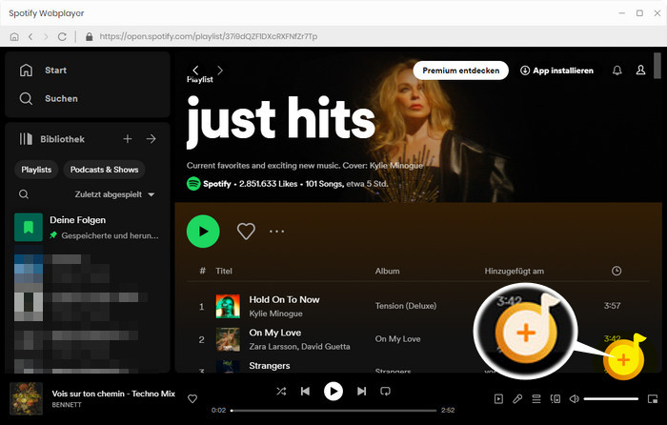This screenshot has height=425, width=667.
Task: Click browser back arrow in address bar
Action: (30, 36)
